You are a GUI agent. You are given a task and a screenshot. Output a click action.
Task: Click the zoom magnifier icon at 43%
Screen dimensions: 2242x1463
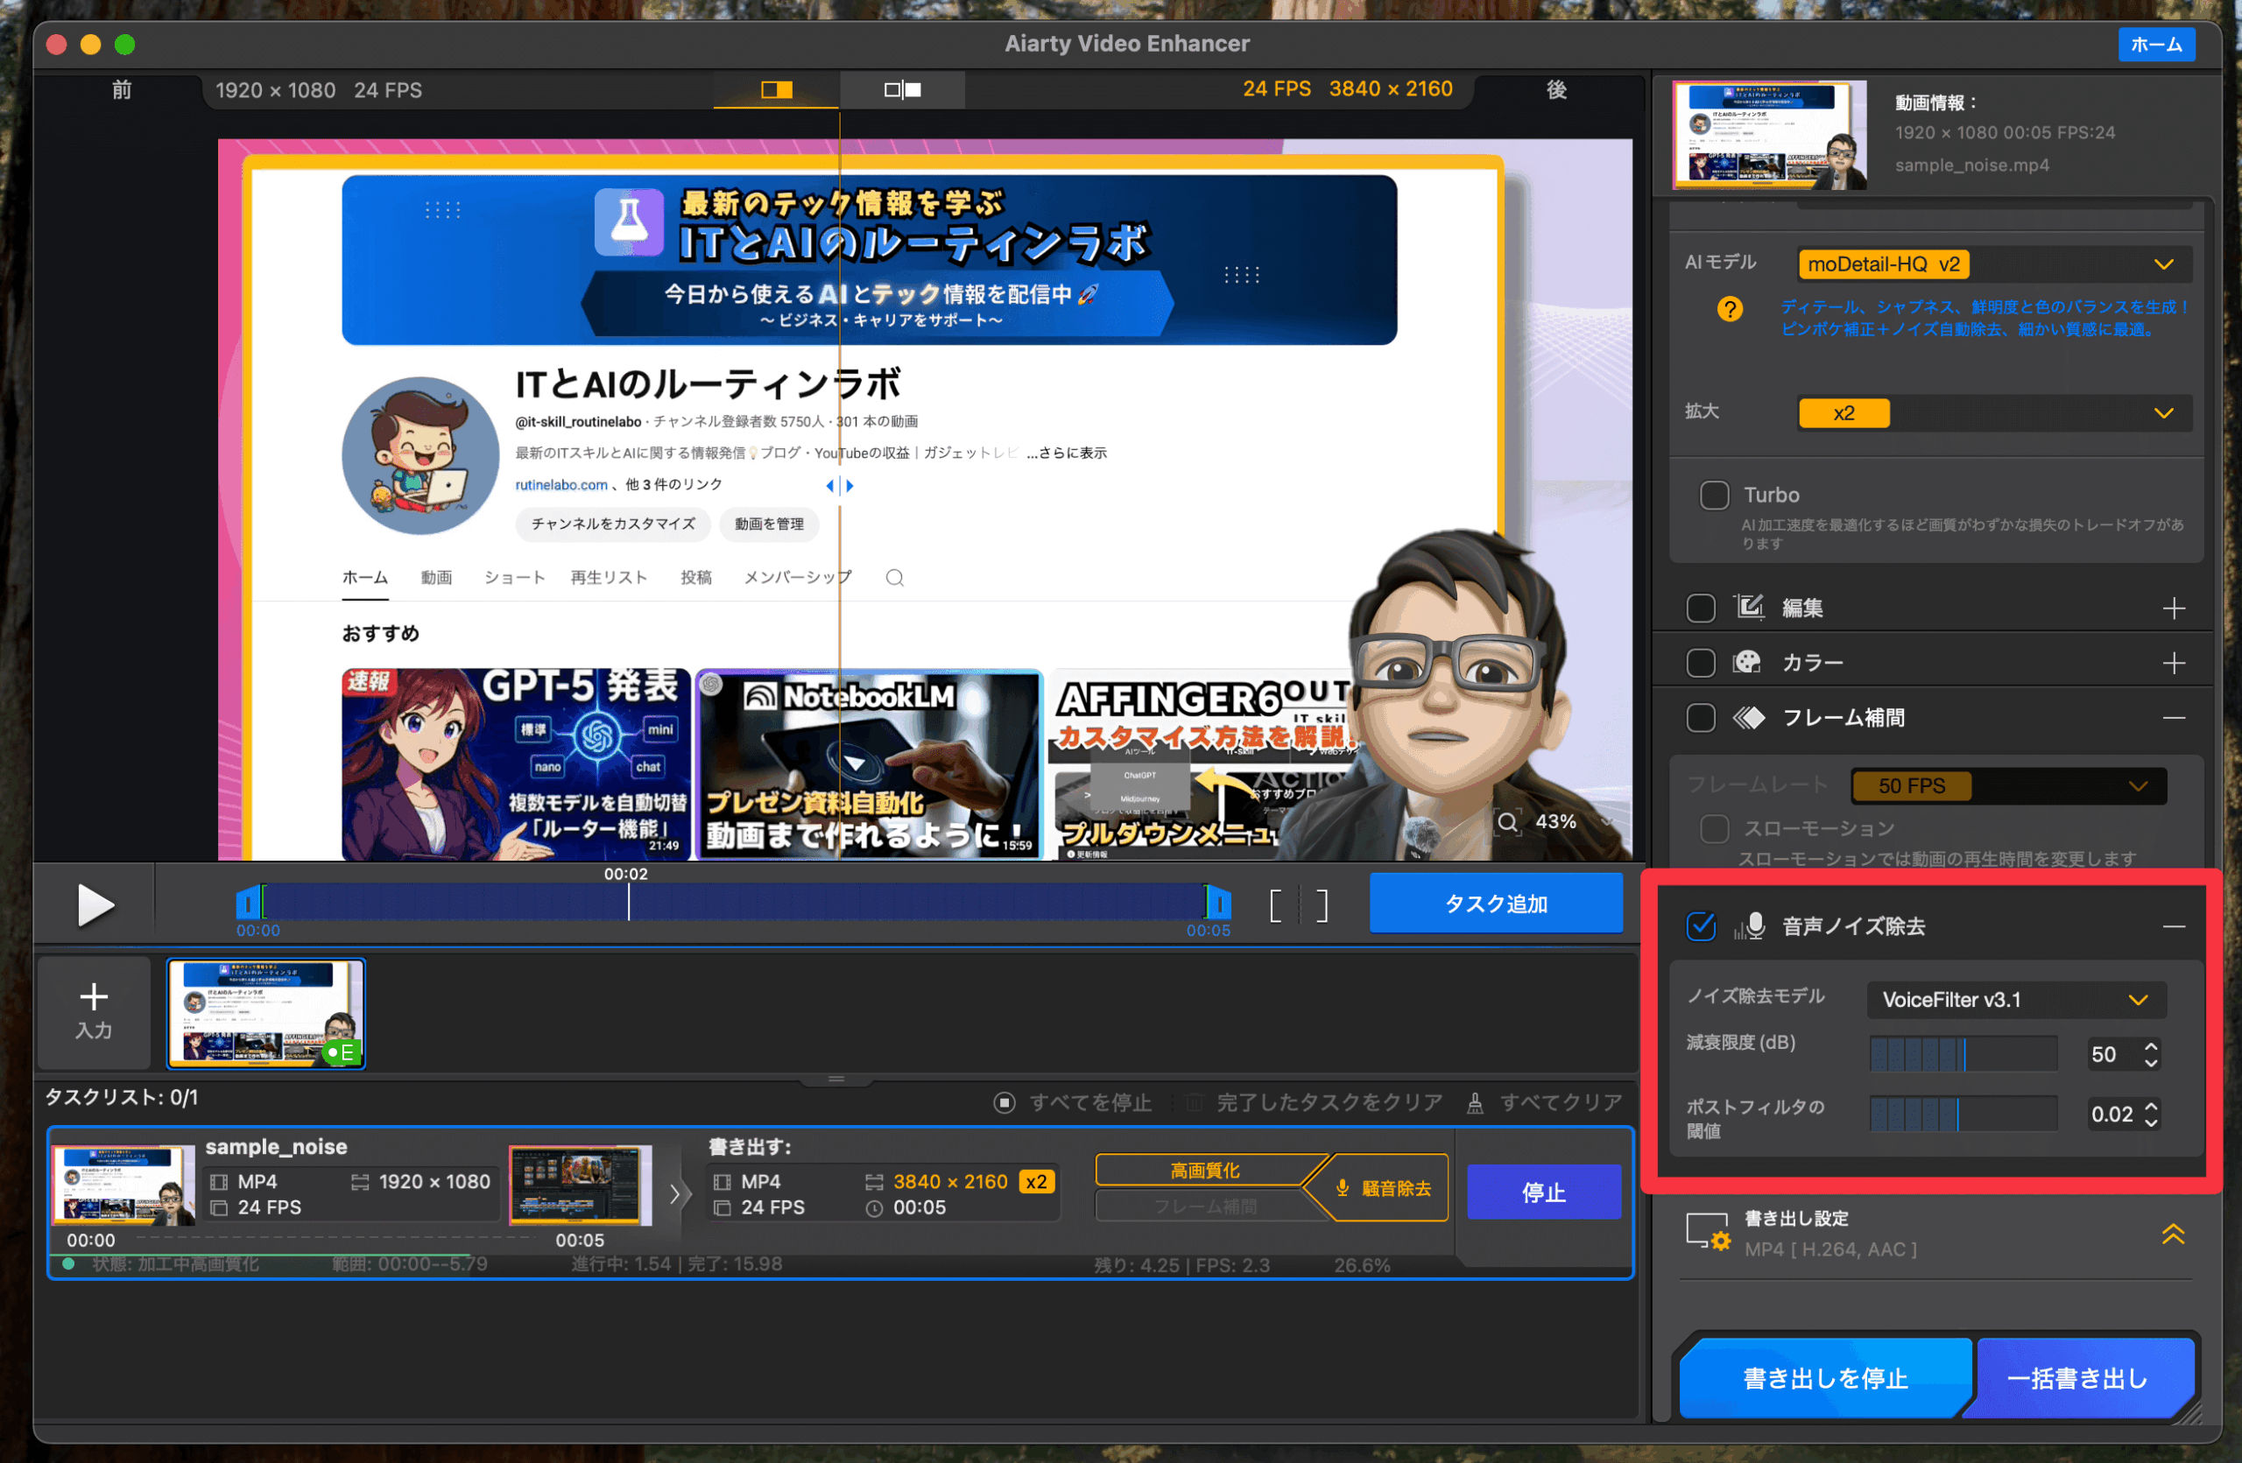pyautogui.click(x=1507, y=822)
